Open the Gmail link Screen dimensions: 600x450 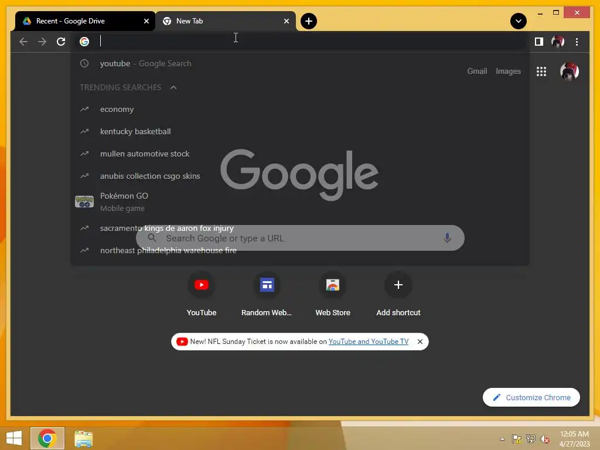[477, 71]
